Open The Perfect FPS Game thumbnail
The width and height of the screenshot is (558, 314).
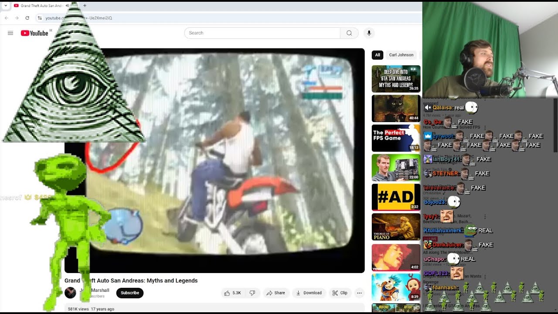396,138
